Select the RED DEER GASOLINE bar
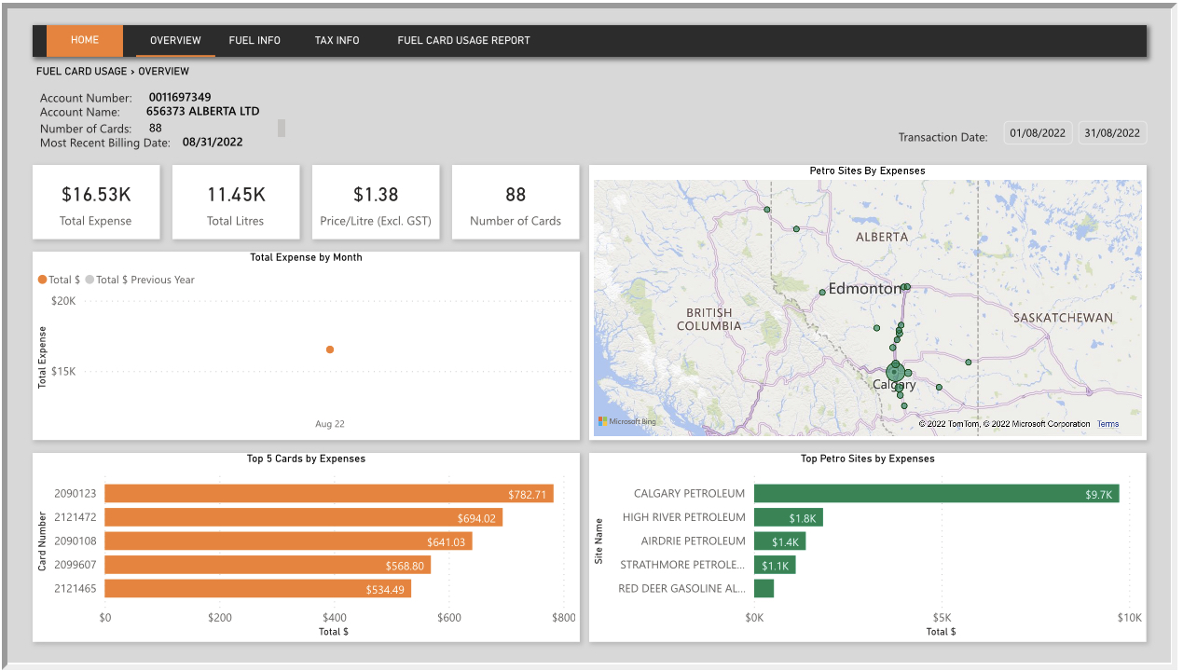 tap(764, 589)
